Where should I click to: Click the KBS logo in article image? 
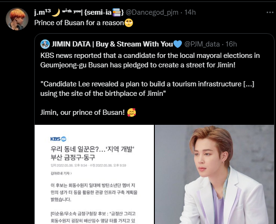pyautogui.click(x=58, y=139)
